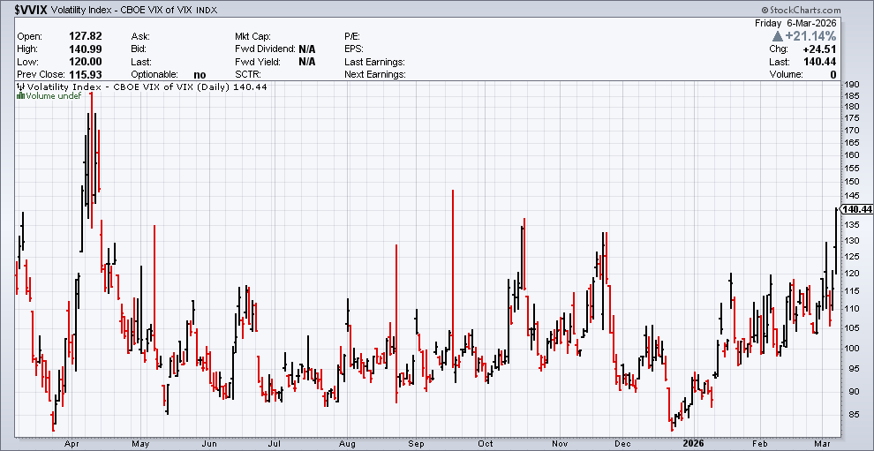The width and height of the screenshot is (874, 451).
Task: Click the SCTR label
Action: coord(249,75)
